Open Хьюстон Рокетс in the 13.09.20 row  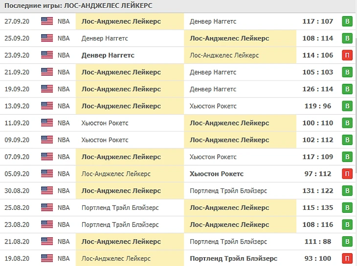[213, 106]
